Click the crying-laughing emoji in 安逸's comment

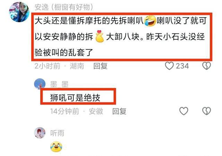[x=150, y=21]
